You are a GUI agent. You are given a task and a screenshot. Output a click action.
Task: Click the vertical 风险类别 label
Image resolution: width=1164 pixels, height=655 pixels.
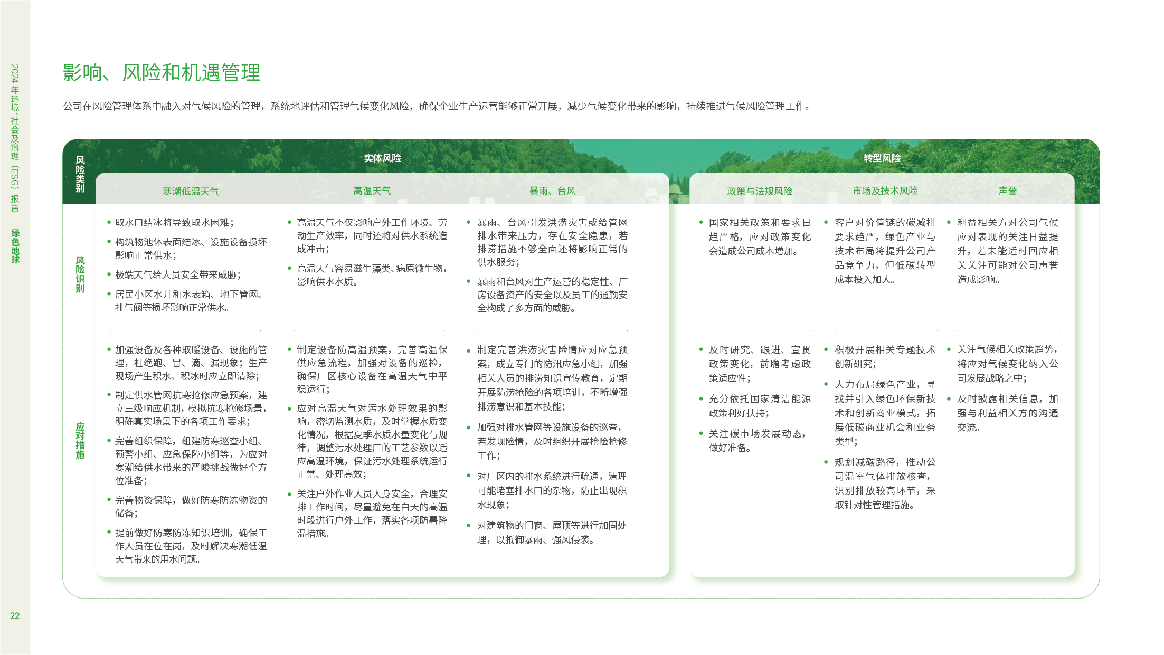pos(80,174)
